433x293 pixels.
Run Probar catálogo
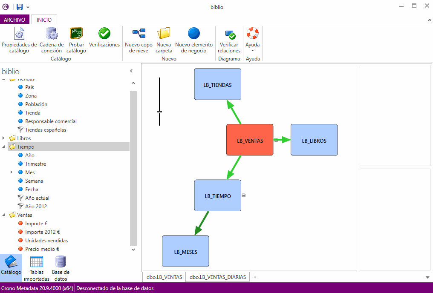coord(76,40)
